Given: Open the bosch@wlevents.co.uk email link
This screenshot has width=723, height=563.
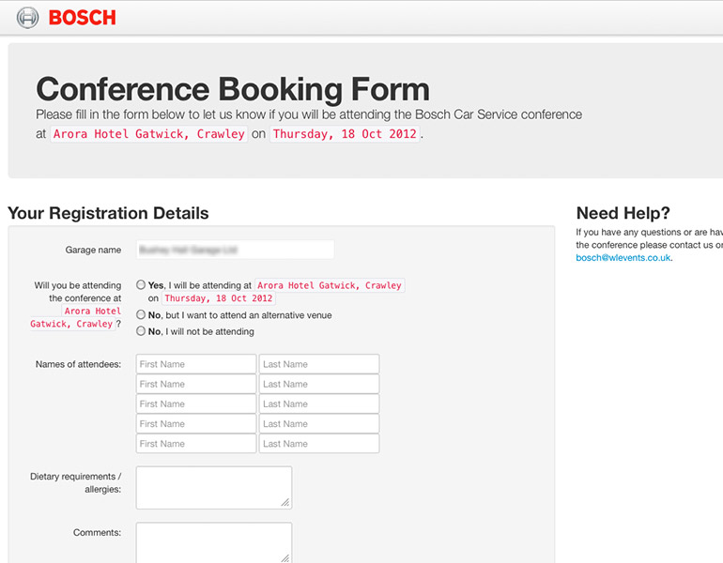Looking at the screenshot, I should click(x=623, y=257).
